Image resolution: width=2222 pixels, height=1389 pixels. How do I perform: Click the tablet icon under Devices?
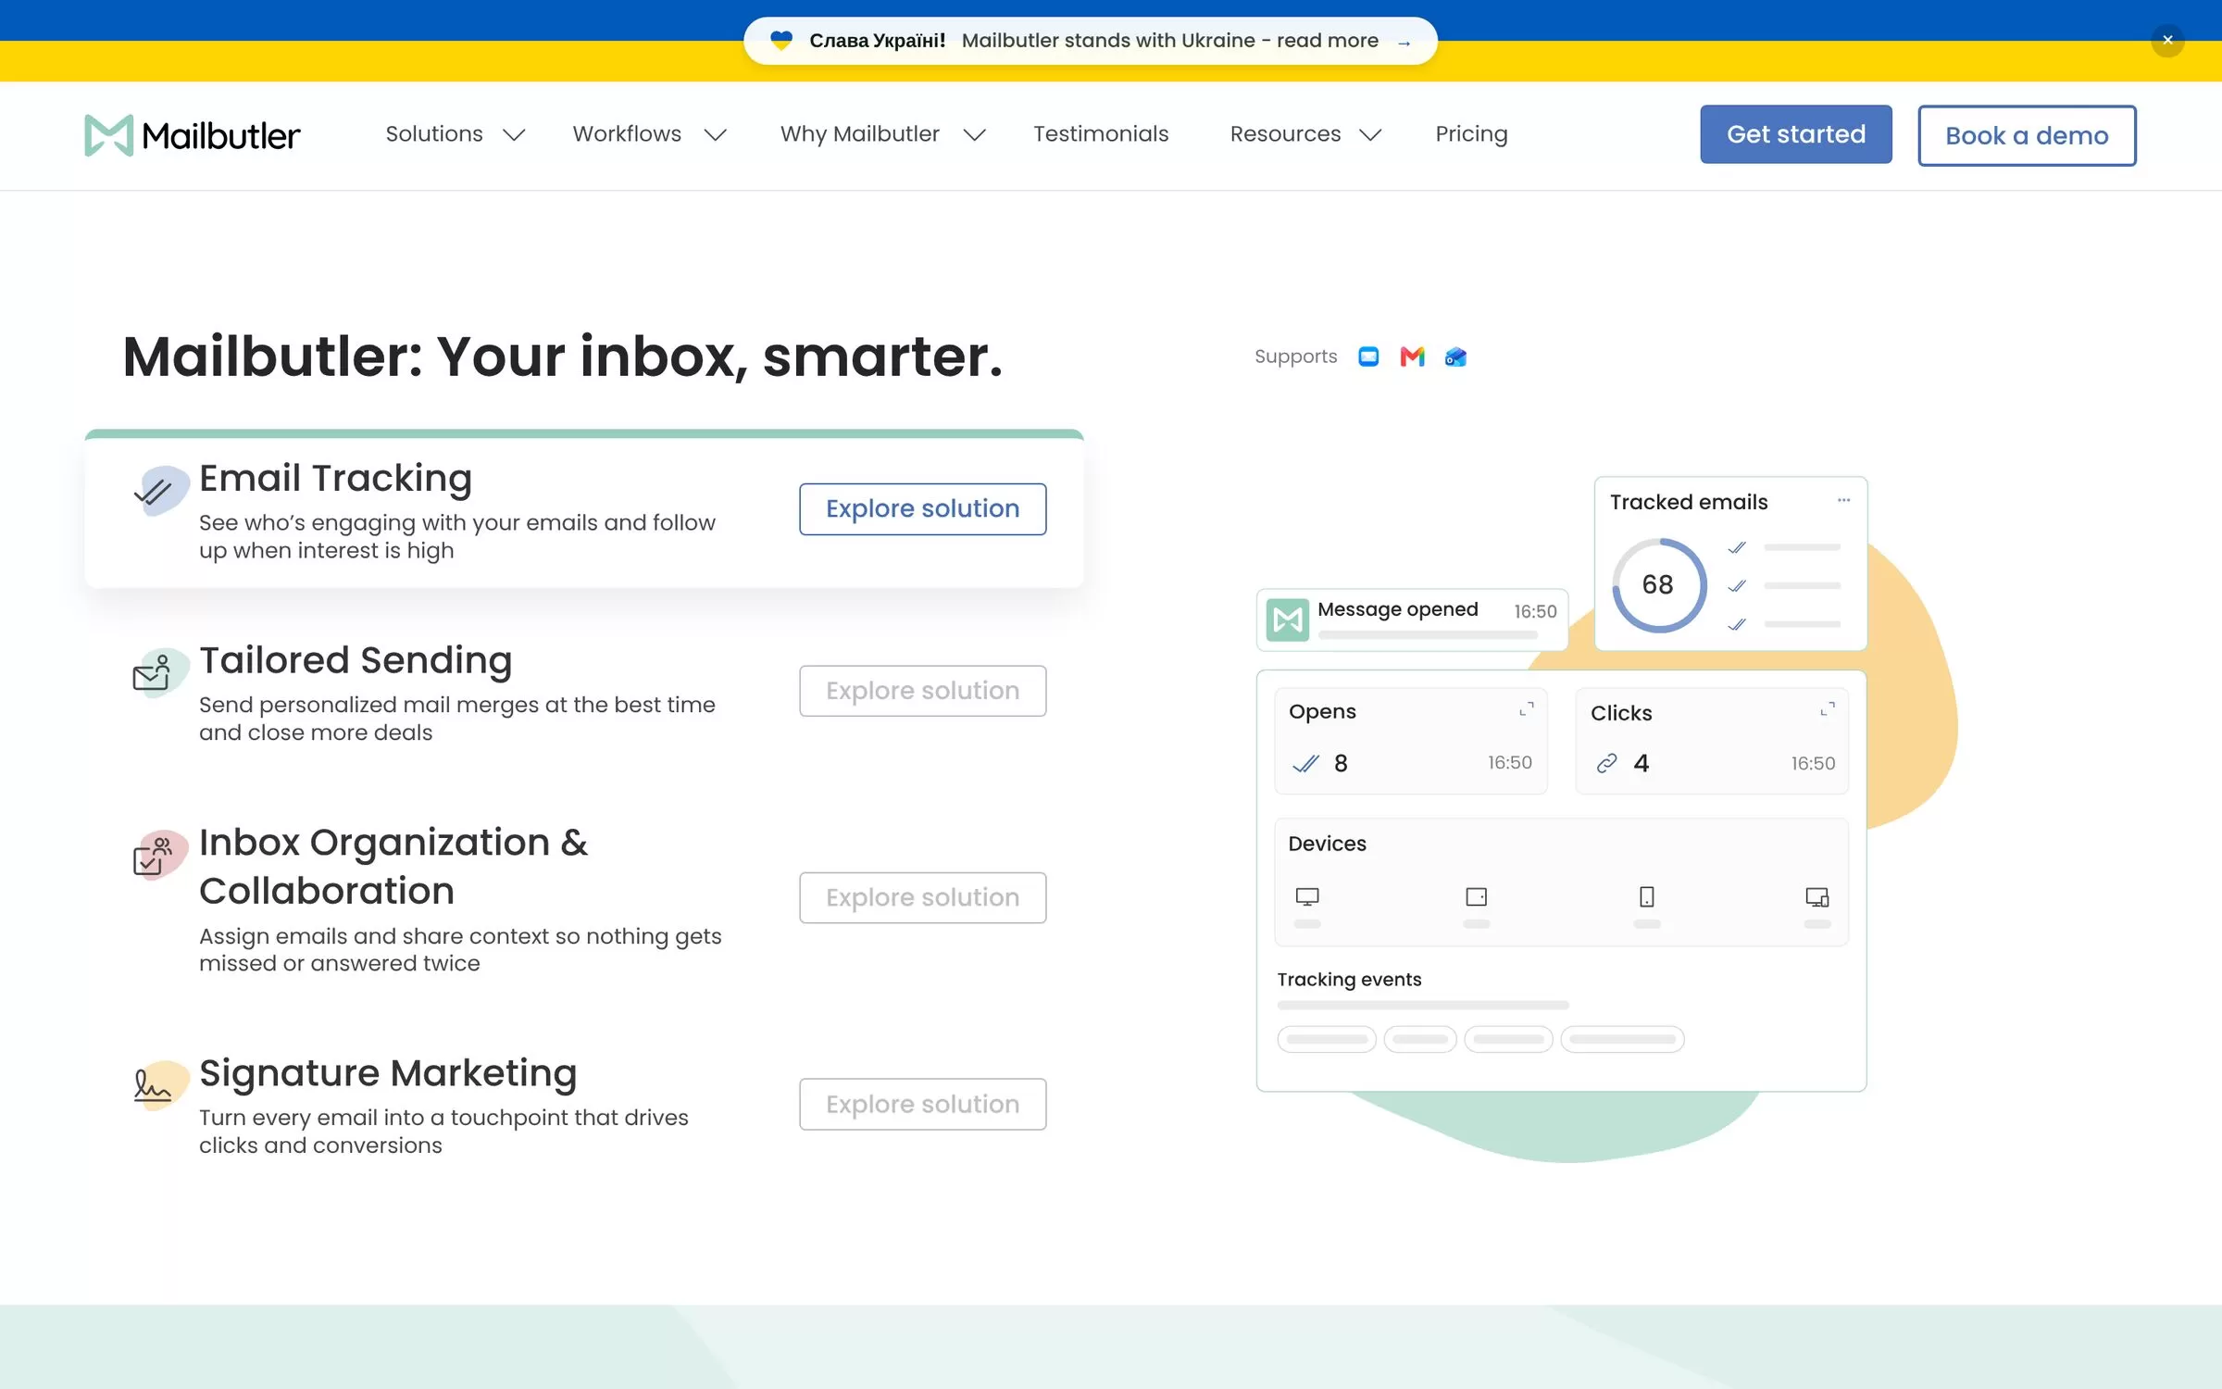tap(1477, 896)
